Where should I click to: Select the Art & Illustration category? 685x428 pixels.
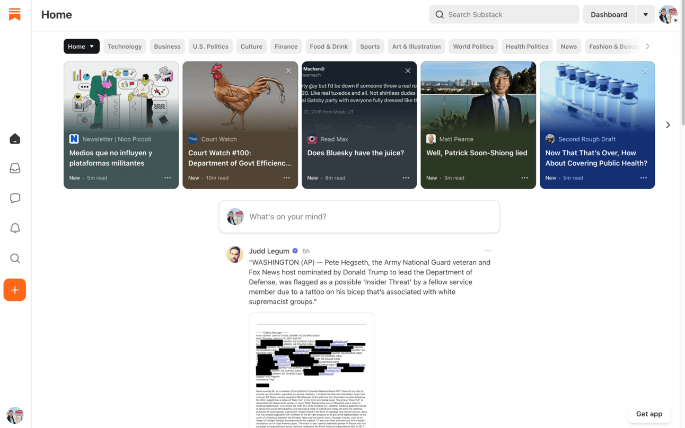pos(416,47)
